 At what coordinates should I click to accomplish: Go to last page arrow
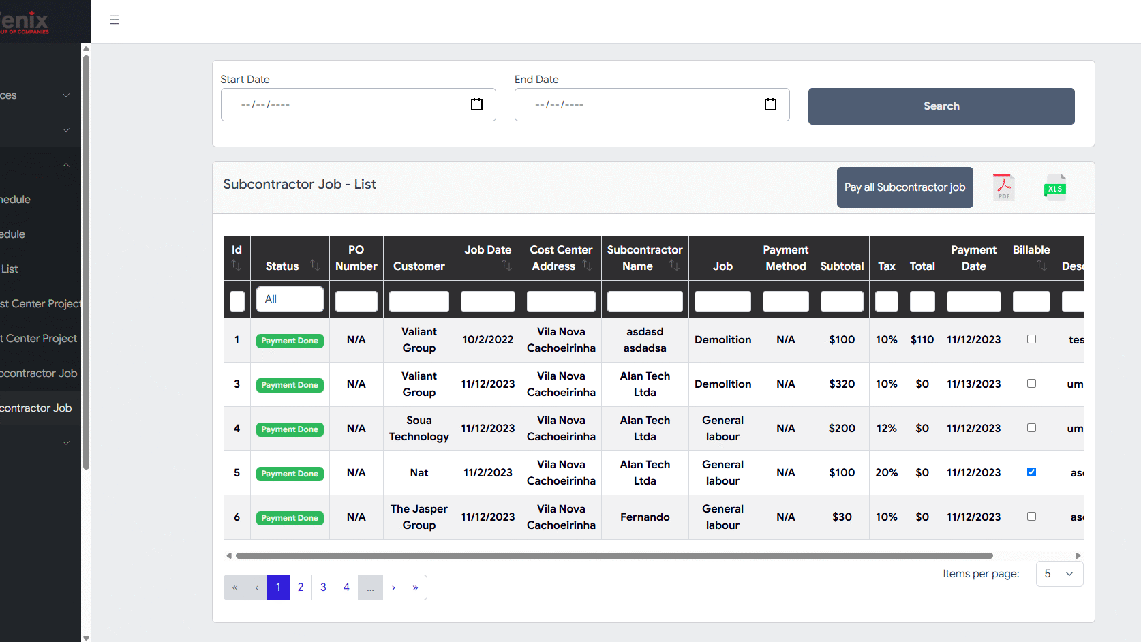[415, 587]
